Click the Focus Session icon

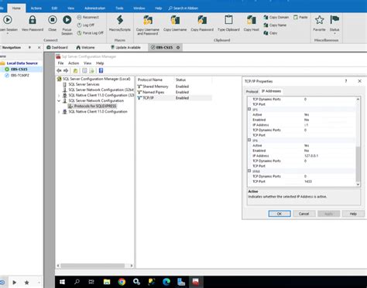[67, 20]
